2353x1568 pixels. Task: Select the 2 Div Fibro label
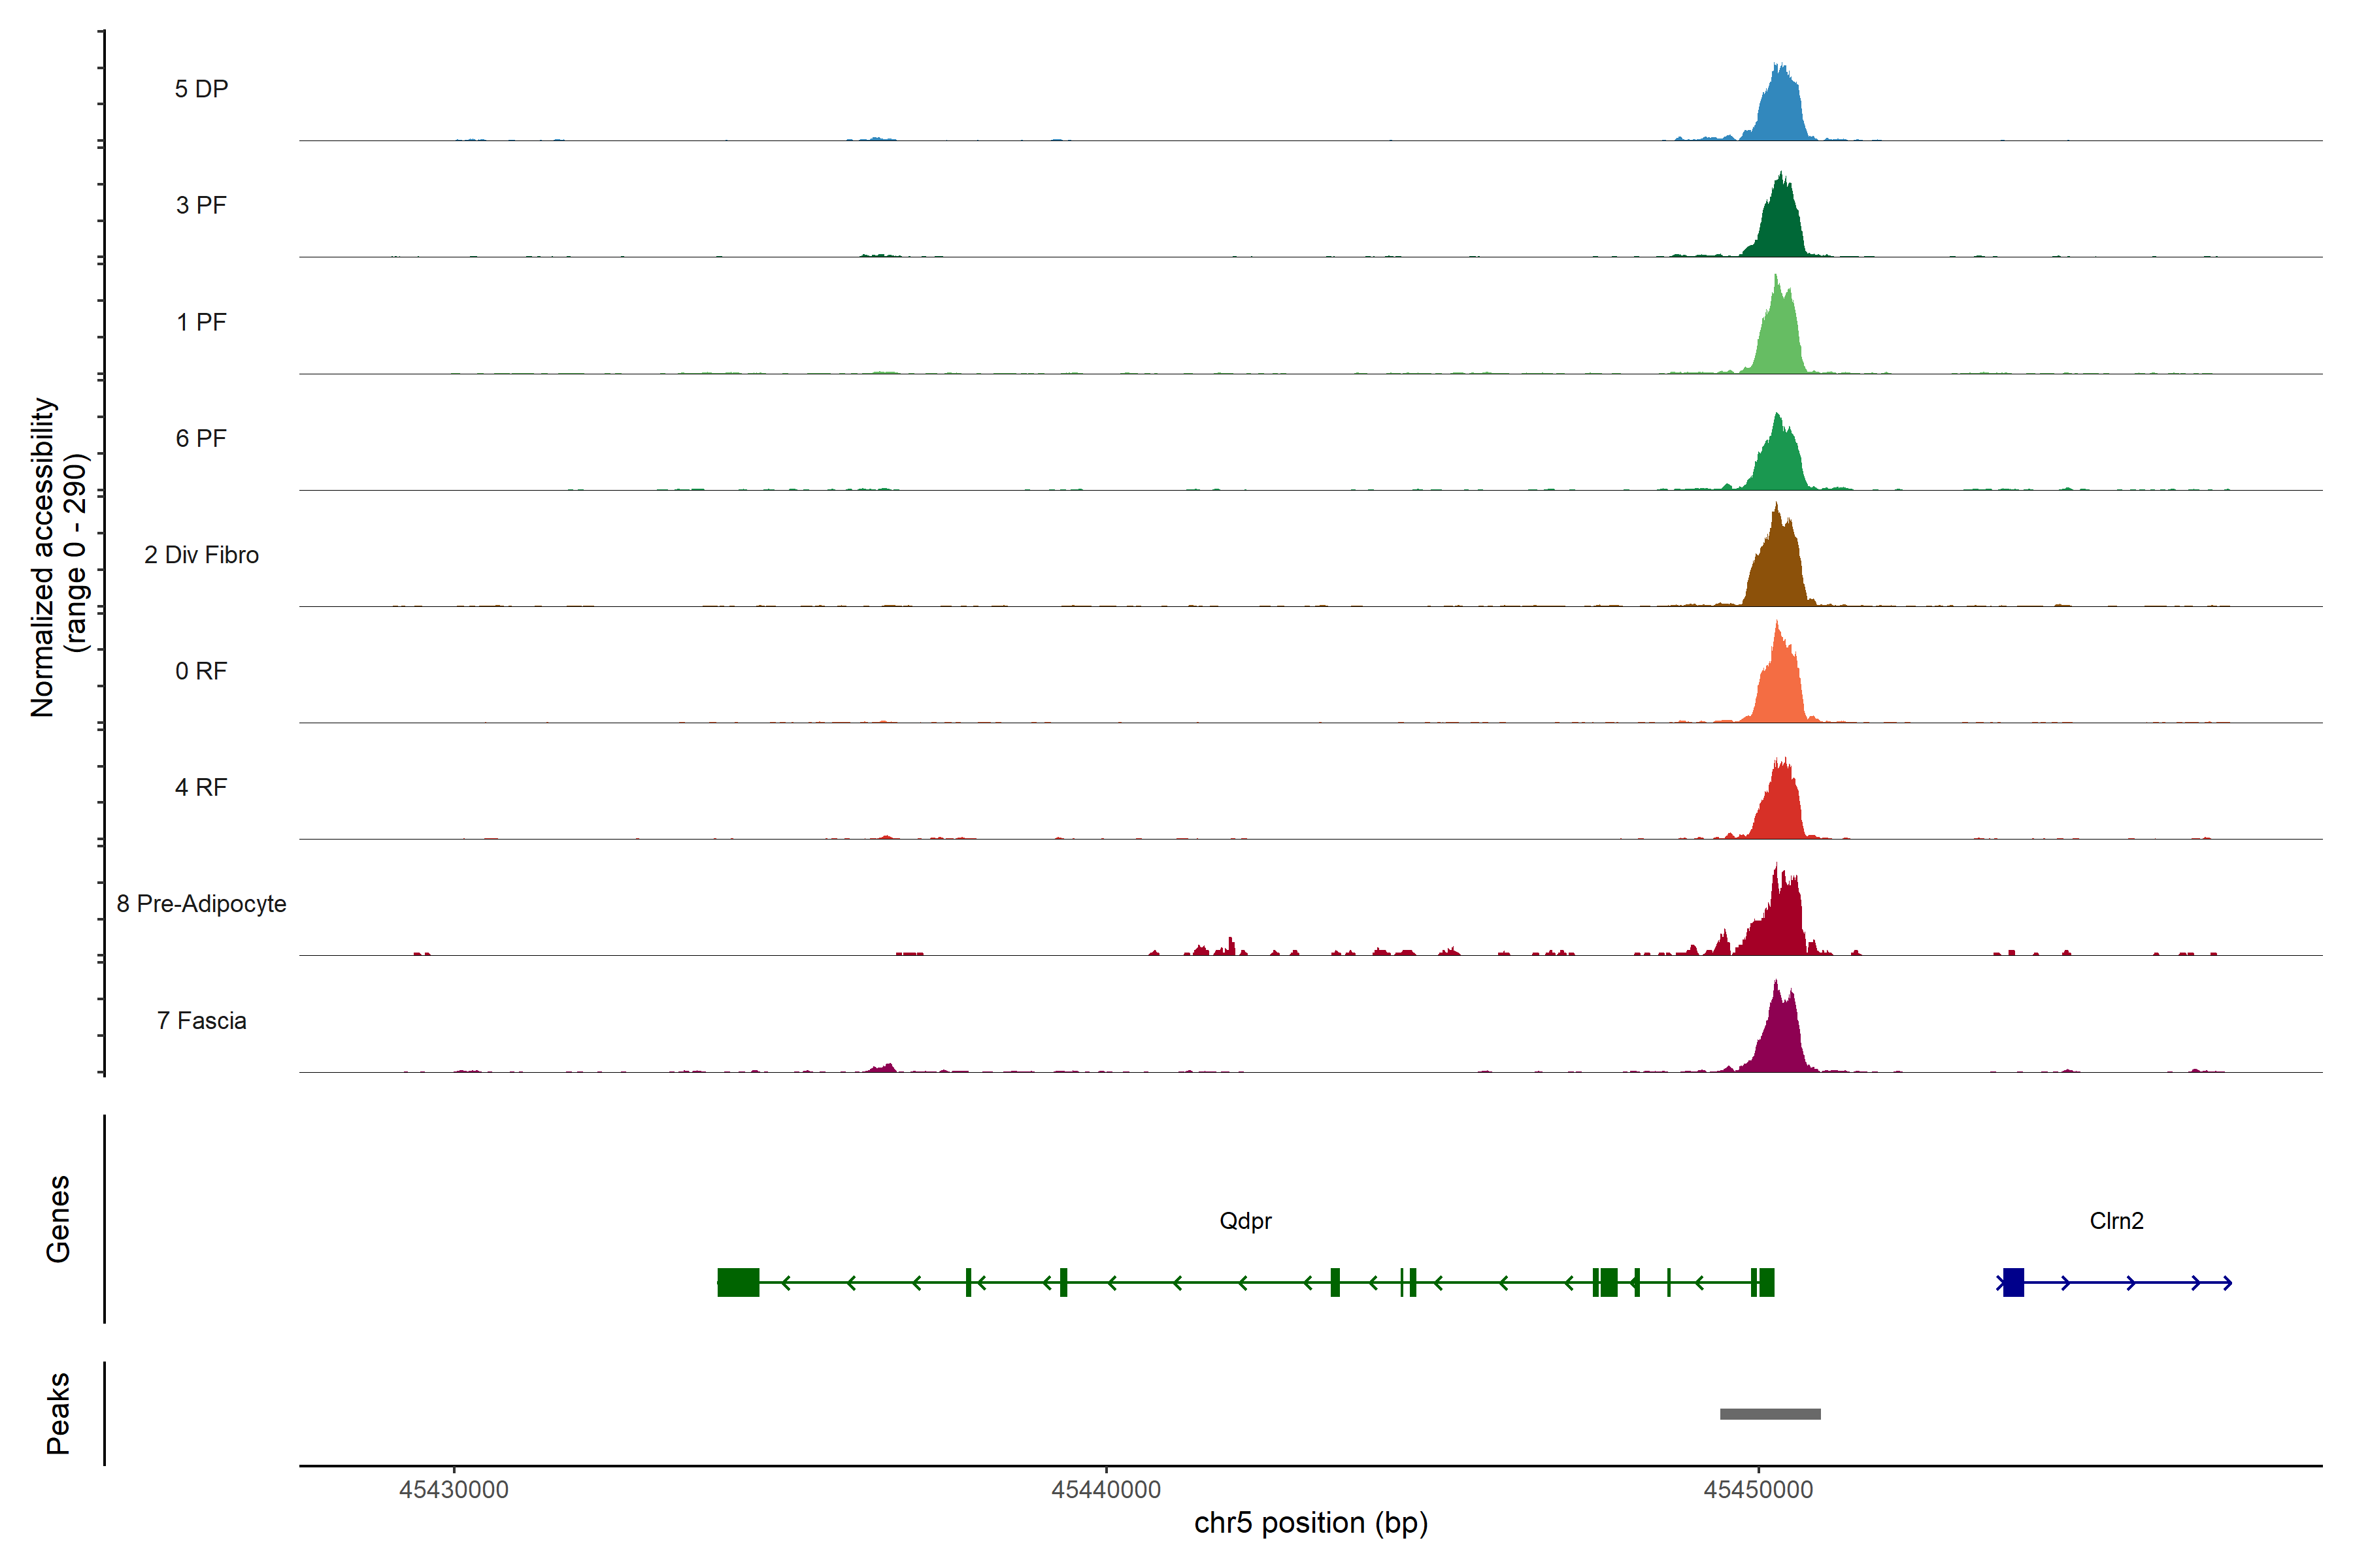click(201, 555)
